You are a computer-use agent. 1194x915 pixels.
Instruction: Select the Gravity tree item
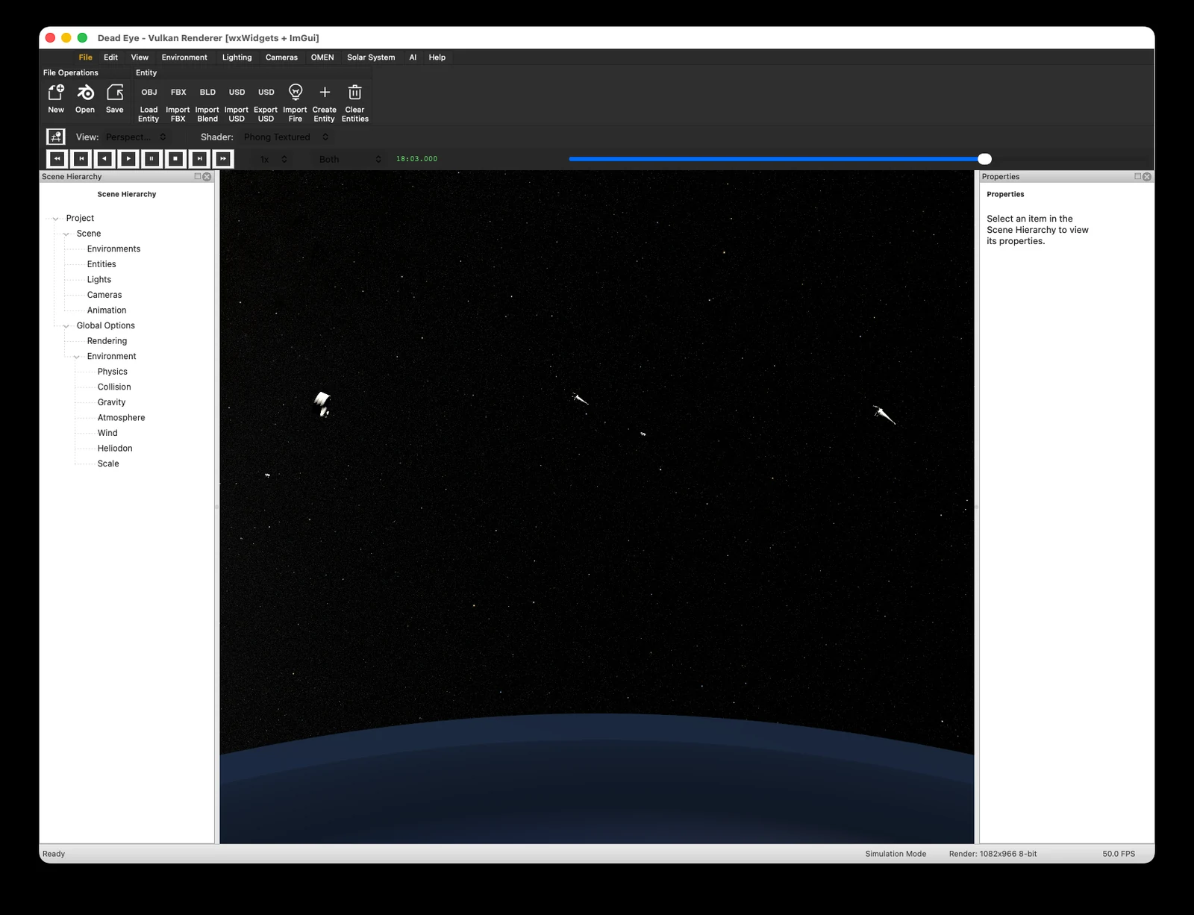(111, 402)
